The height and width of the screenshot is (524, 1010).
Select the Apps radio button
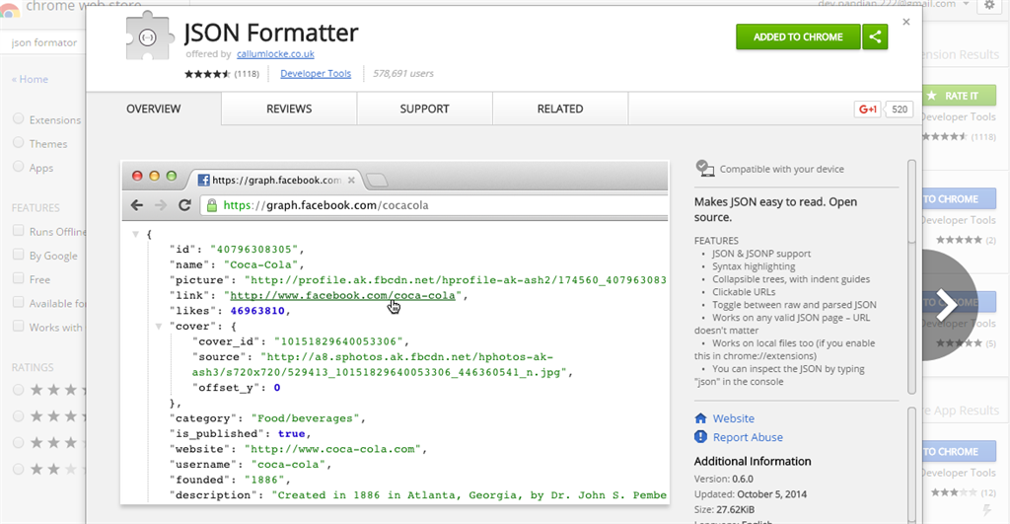click(18, 167)
